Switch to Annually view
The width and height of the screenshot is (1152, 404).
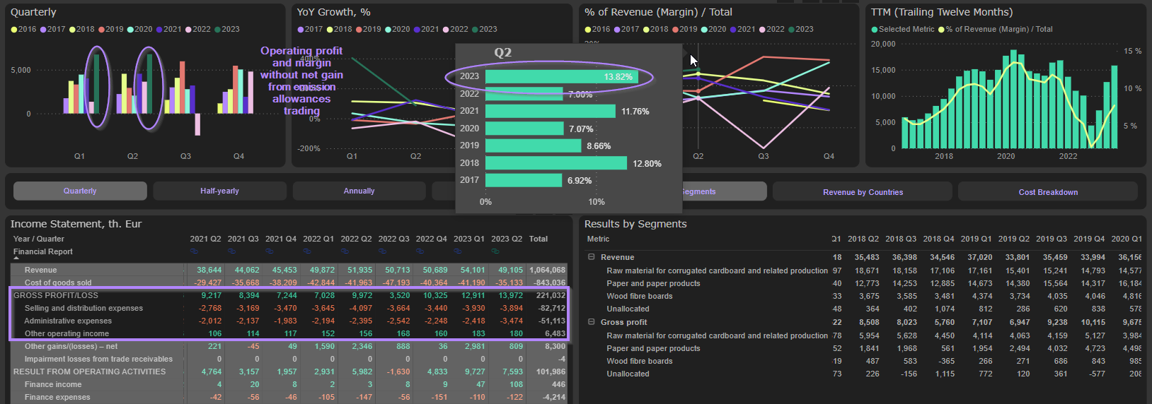[359, 191]
